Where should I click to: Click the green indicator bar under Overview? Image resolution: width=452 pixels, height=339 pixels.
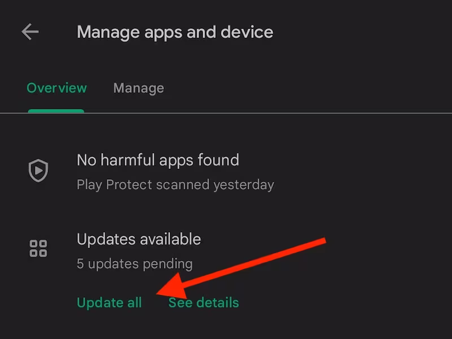56,111
